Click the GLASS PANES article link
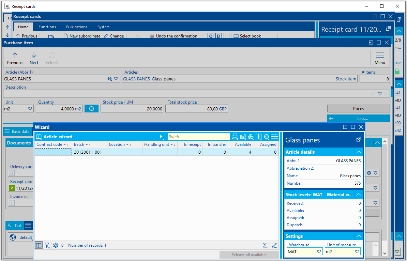This screenshot has height=261, width=407. tap(137, 79)
